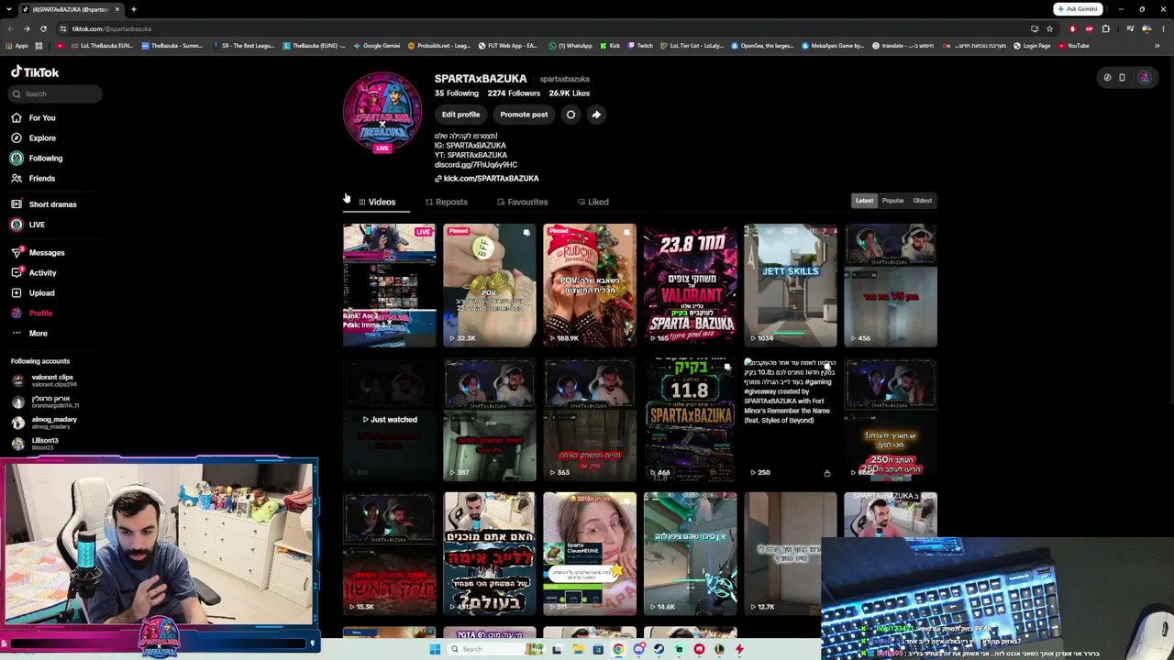Open the Friends page
The height and width of the screenshot is (660, 1174).
point(33,178)
